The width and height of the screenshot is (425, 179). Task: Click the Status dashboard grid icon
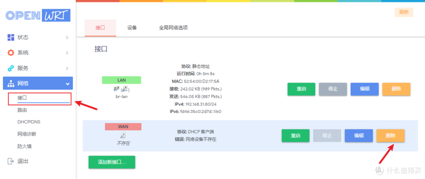tap(11, 38)
